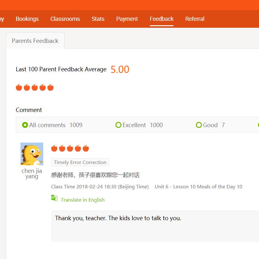Click the Class Time 2018-02-24 18:30 text
Image resolution: width=259 pixels, height=259 pixels.
[x=100, y=187]
